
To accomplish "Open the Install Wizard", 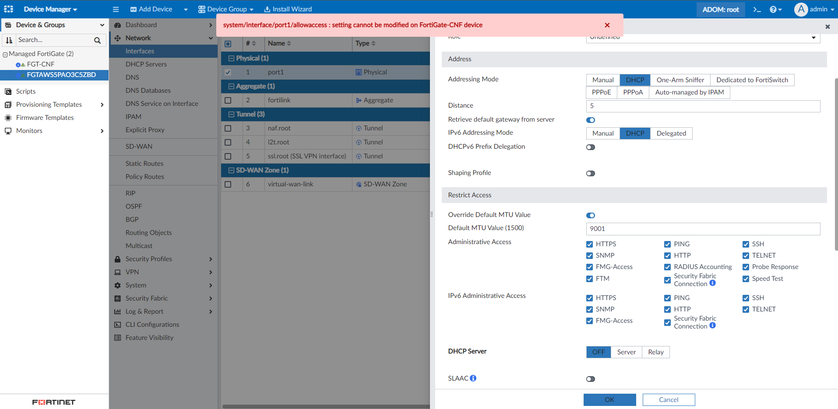I will pyautogui.click(x=288, y=9).
